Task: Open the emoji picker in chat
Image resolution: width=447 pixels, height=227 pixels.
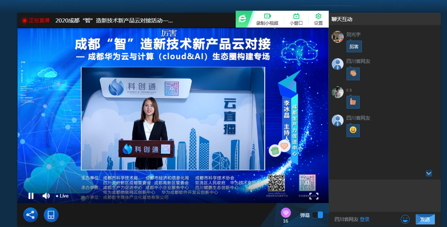Action: point(405,219)
